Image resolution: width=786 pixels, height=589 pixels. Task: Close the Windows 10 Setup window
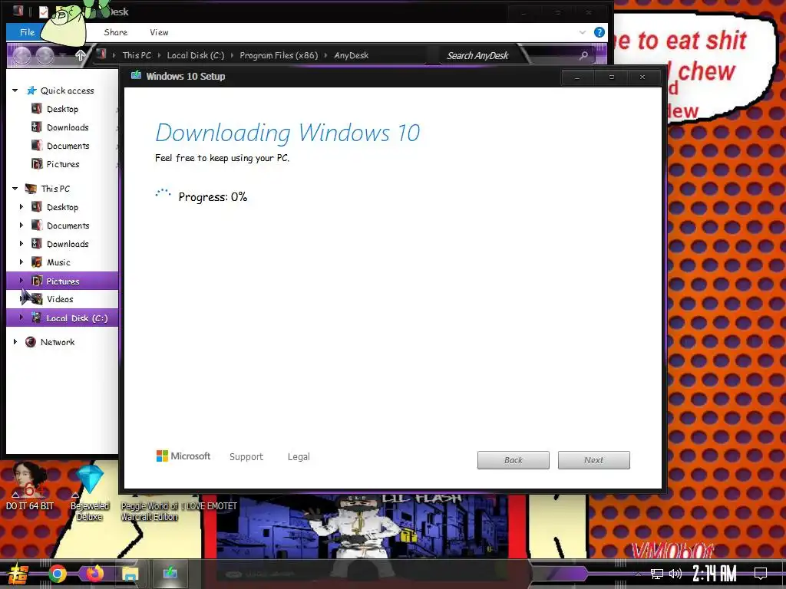click(x=642, y=77)
